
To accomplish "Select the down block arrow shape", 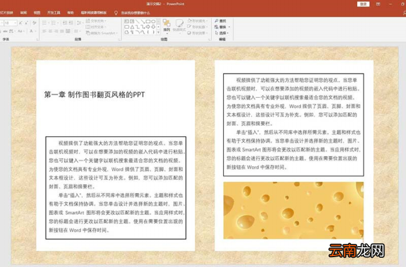I will [153, 27].
